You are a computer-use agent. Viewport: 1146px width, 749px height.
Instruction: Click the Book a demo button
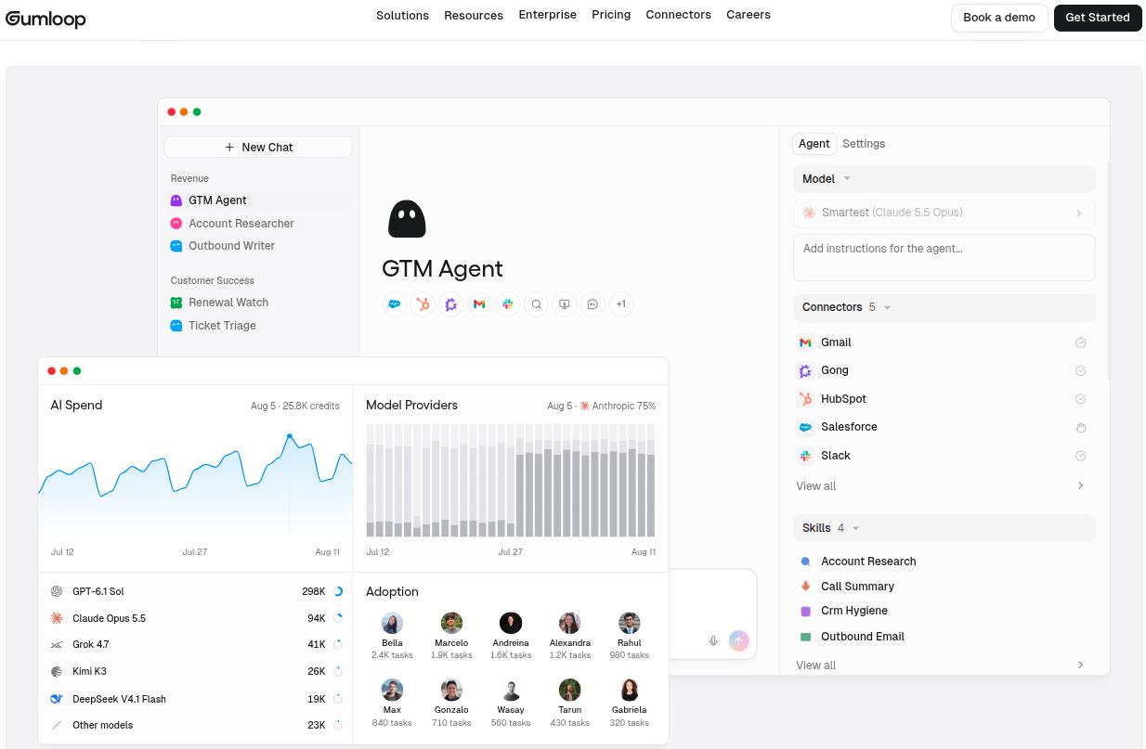point(999,18)
